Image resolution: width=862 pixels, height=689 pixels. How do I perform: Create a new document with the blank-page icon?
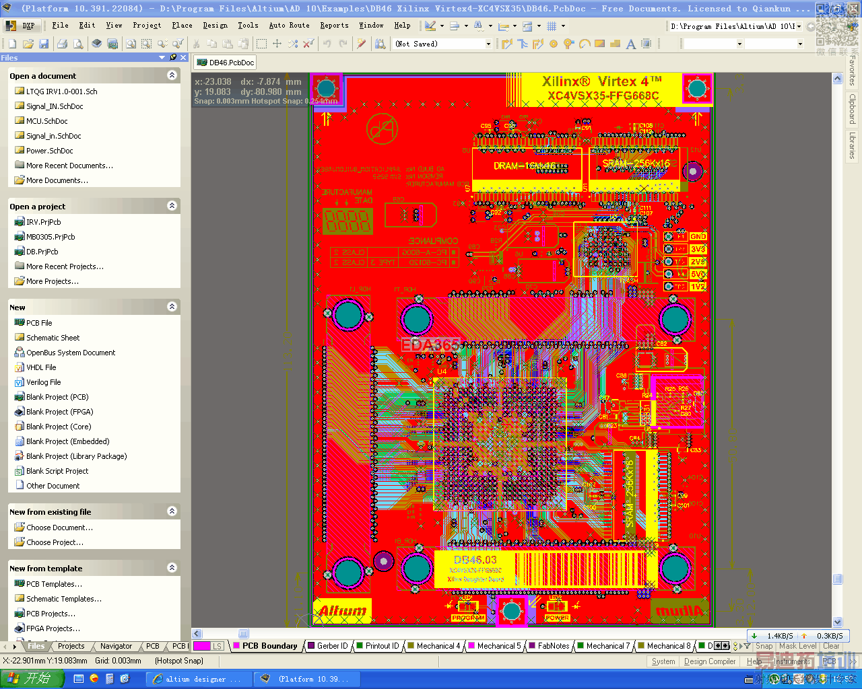[11, 44]
